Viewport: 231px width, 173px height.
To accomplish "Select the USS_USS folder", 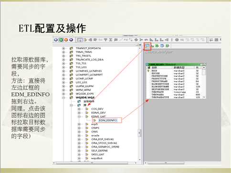I will 81,82.
